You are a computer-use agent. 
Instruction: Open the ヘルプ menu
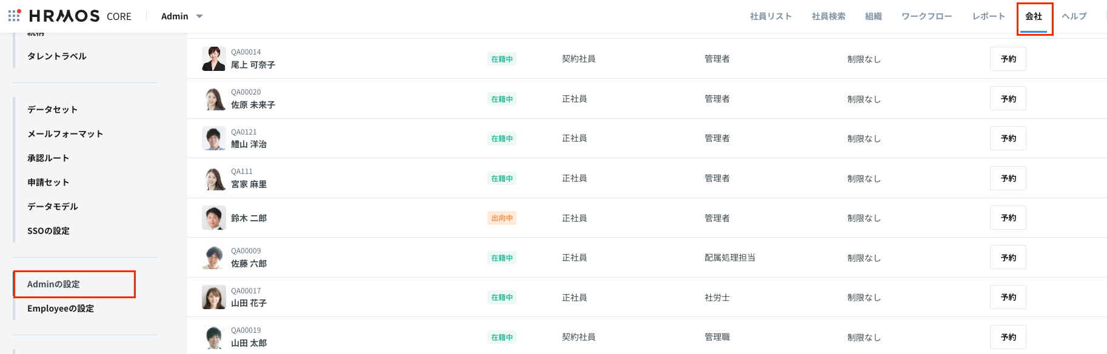(x=1074, y=16)
